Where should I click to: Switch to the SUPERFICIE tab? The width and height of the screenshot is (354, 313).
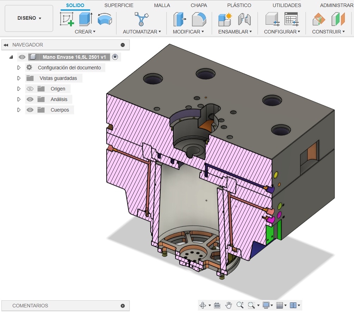coord(119,5)
